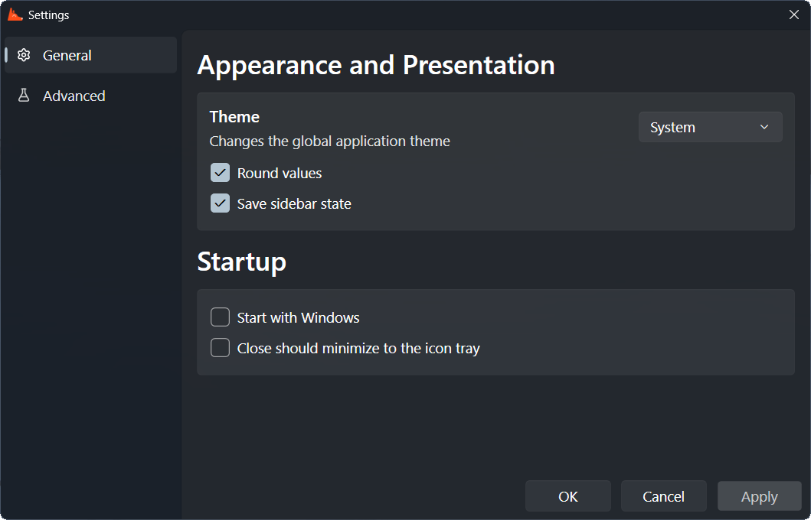Image resolution: width=811 pixels, height=520 pixels.
Task: Open the Advanced settings tab
Action: [x=90, y=96]
